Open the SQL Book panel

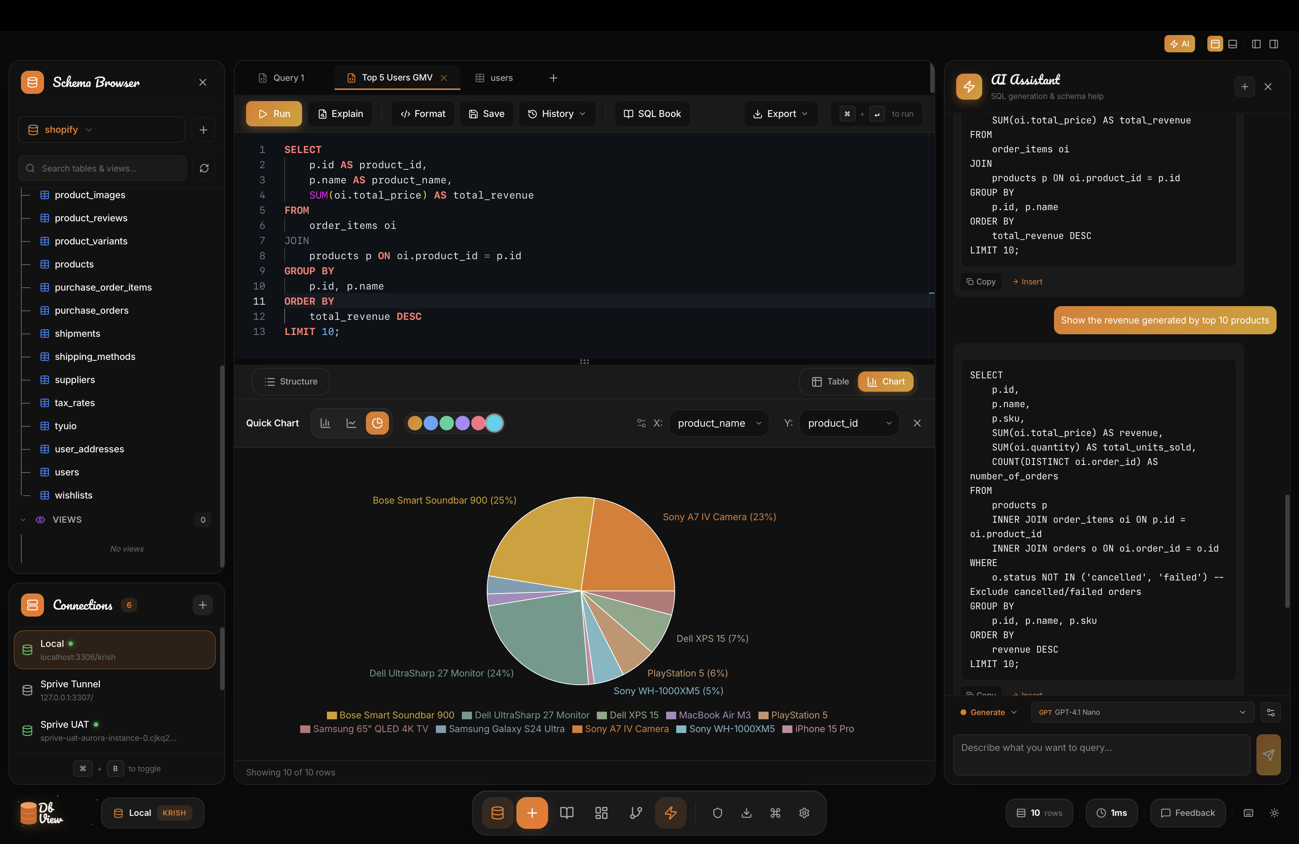tap(652, 114)
